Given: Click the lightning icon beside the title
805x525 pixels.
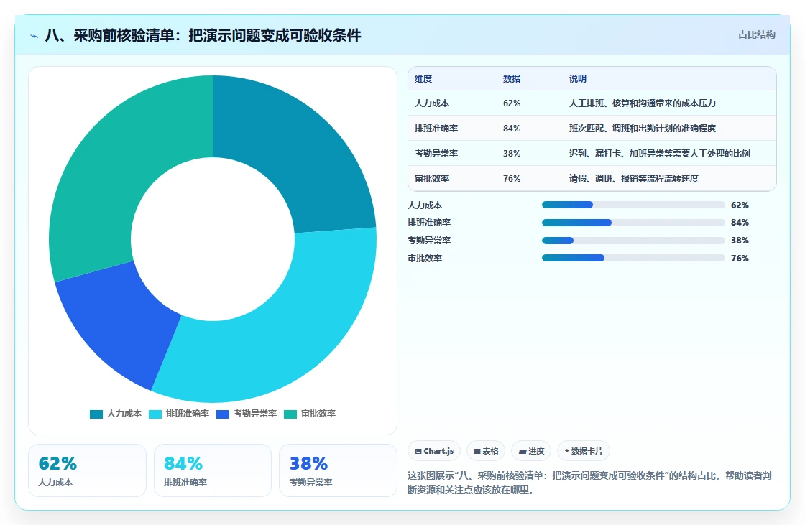Looking at the screenshot, I should 34,36.
